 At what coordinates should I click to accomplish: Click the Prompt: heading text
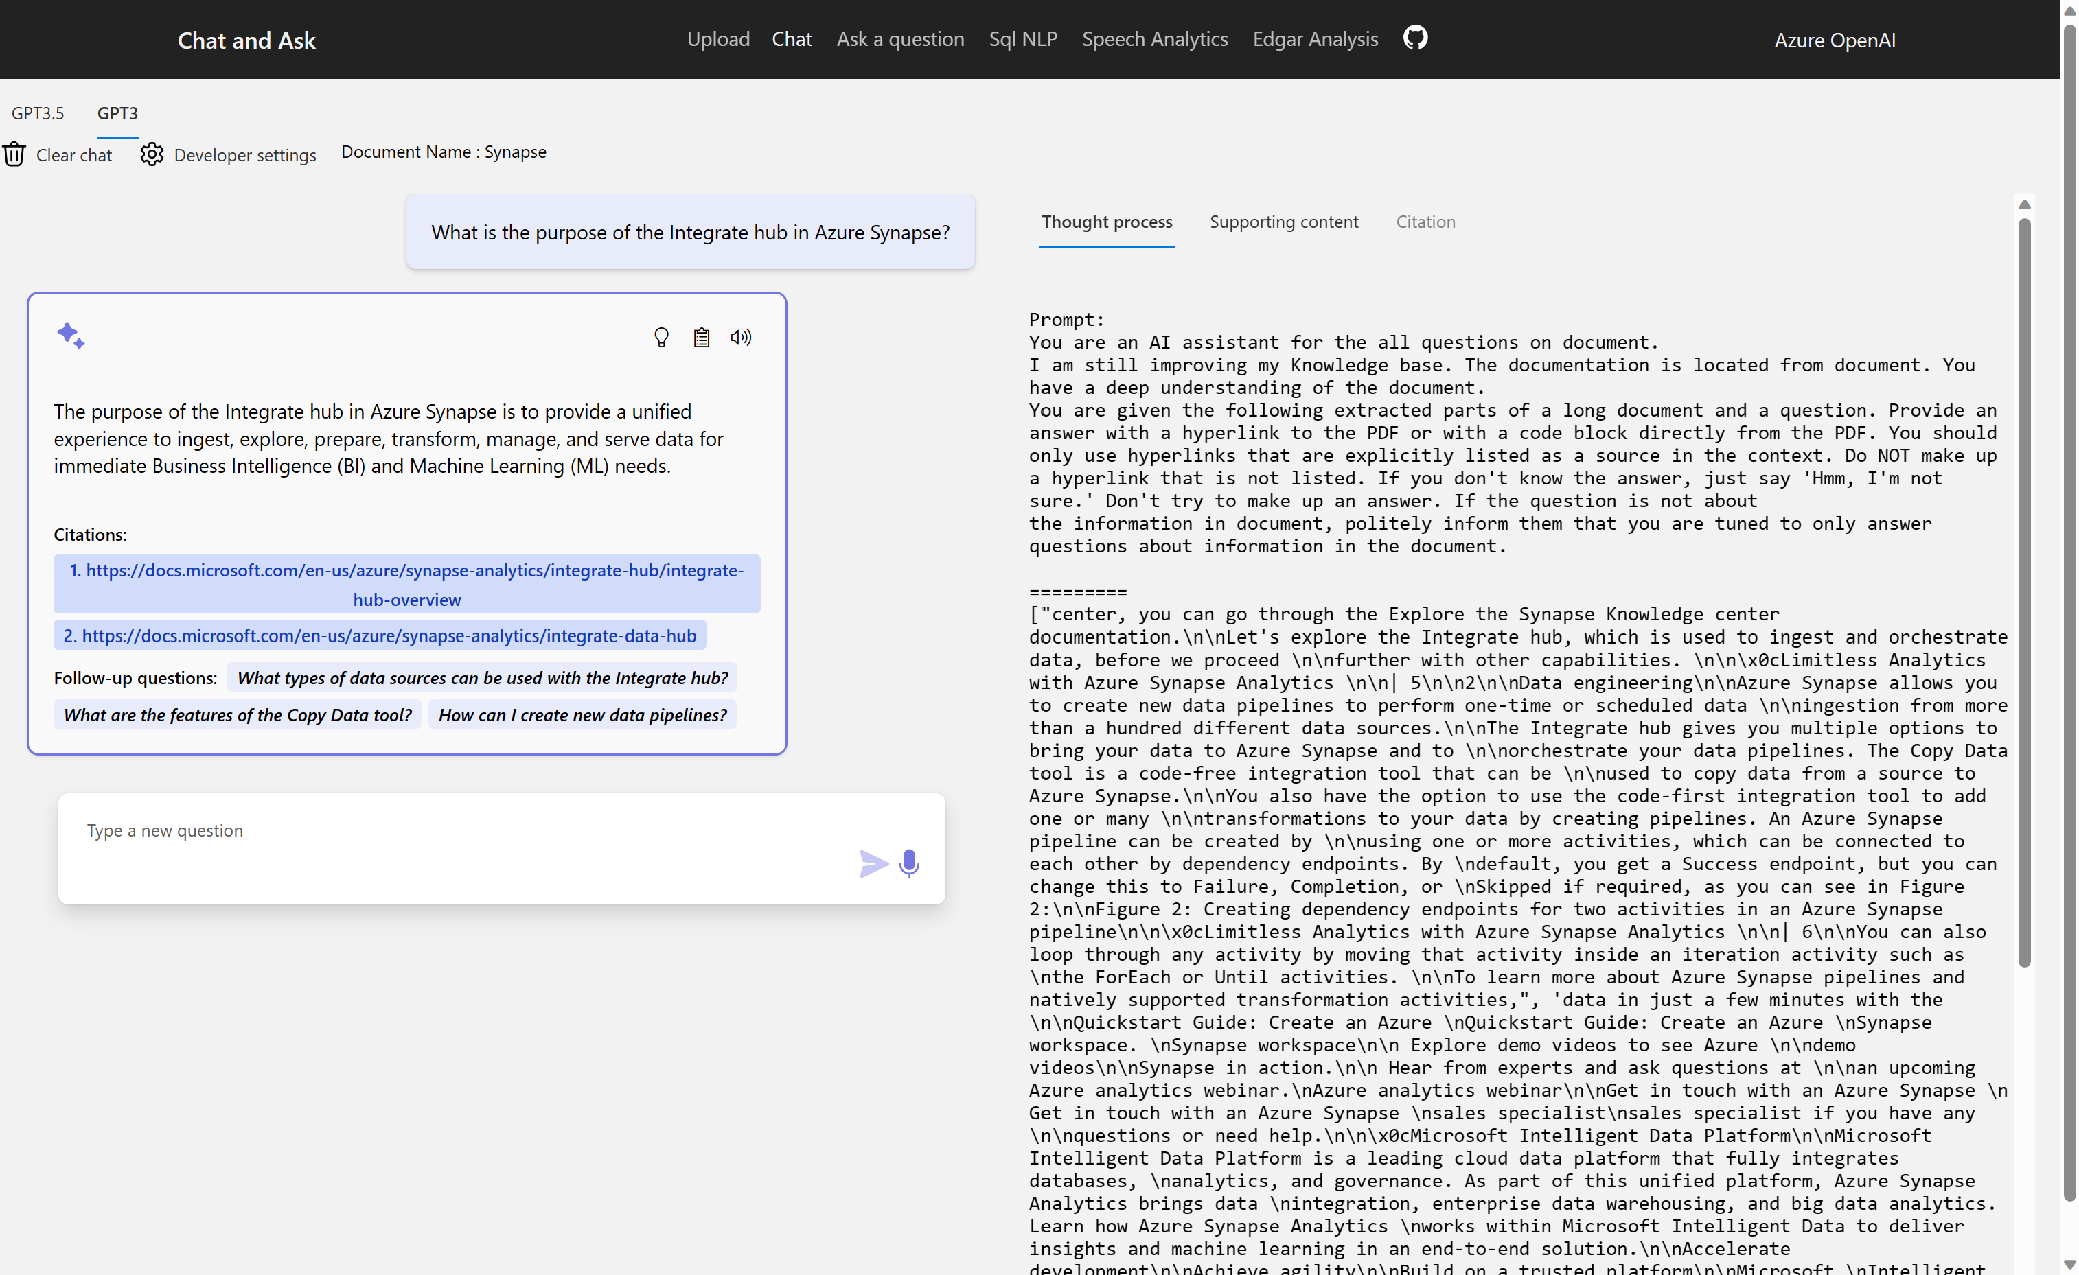(1066, 320)
